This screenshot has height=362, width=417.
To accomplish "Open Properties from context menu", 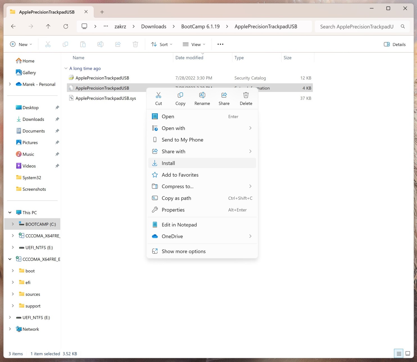I will click(202, 210).
